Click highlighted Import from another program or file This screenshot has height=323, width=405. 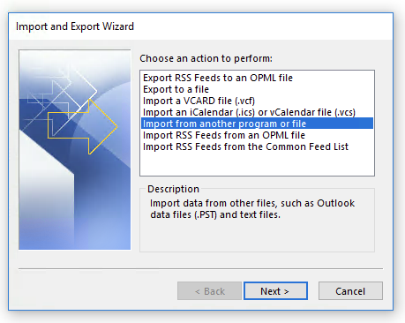click(x=257, y=124)
